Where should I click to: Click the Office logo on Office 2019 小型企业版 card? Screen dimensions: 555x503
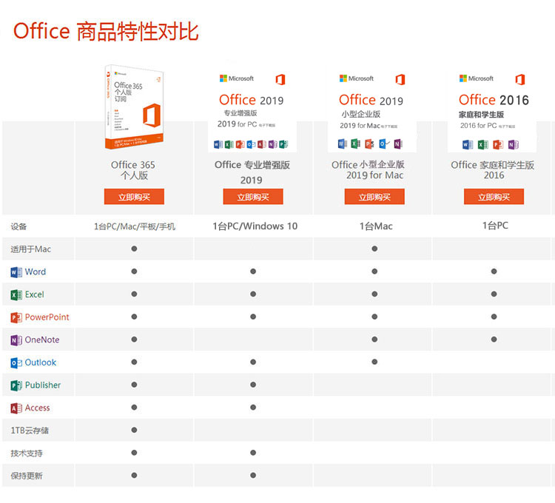tap(400, 80)
